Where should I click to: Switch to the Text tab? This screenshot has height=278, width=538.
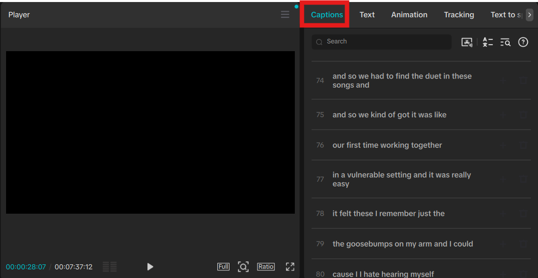pyautogui.click(x=367, y=15)
